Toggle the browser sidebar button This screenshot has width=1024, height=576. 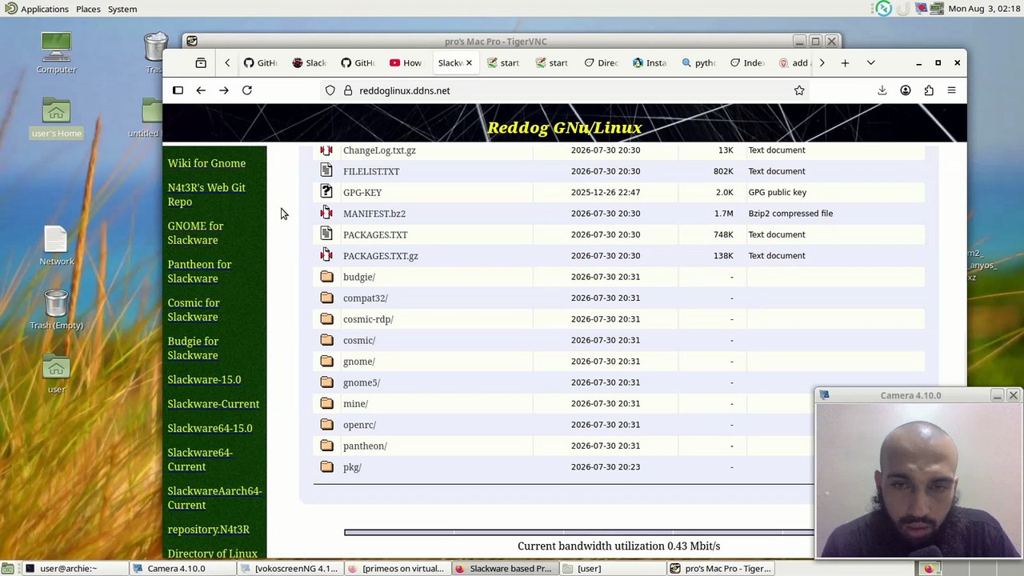point(178,90)
